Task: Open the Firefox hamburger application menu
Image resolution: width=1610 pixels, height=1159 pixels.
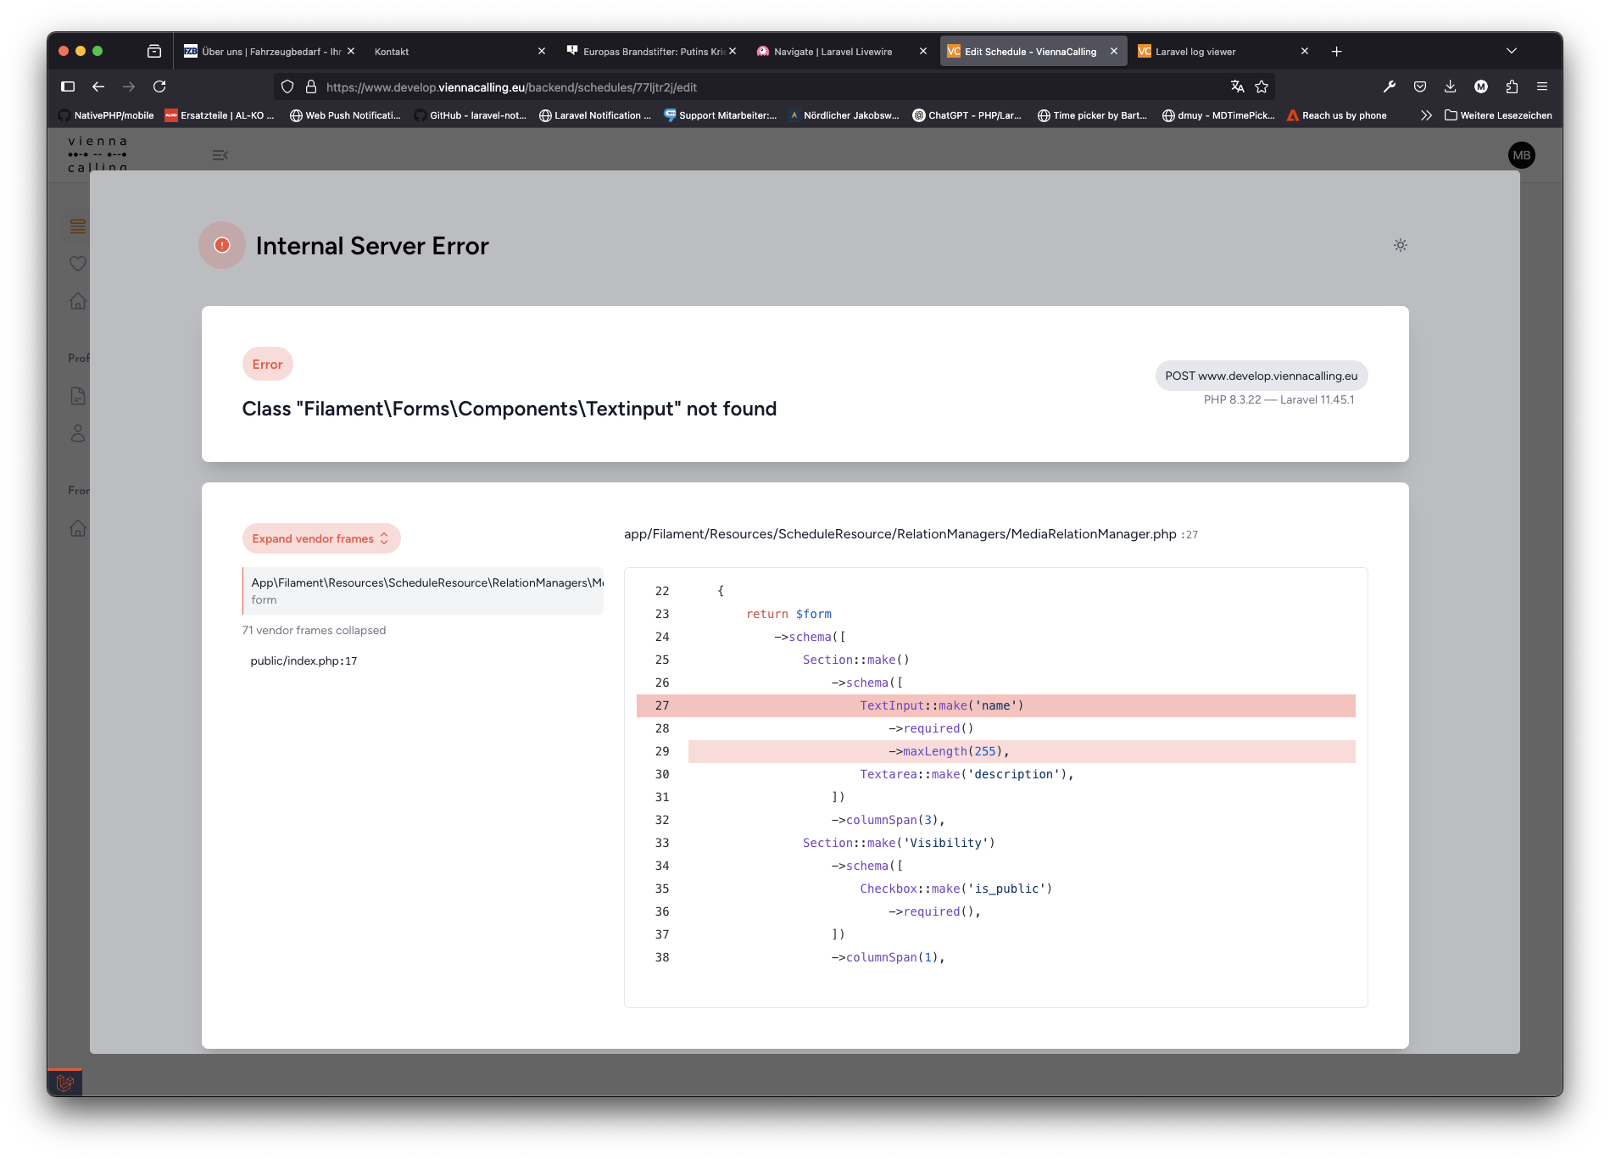Action: click(1542, 86)
